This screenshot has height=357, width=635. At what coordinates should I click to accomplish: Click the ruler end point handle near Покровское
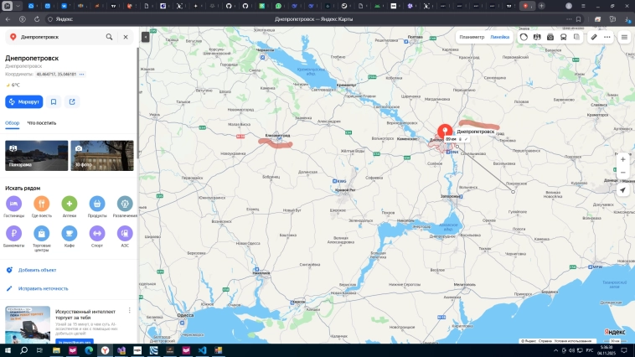click(x=513, y=192)
